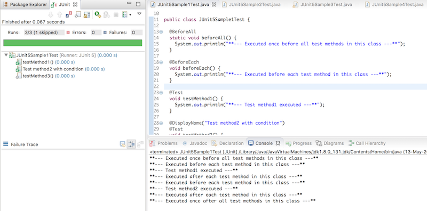Click the 'Finished after 0.067 seconds' status
Image resolution: width=427 pixels, height=211 pixels.
pyautogui.click(x=33, y=22)
